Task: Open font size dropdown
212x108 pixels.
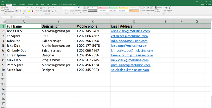Action: point(30,8)
